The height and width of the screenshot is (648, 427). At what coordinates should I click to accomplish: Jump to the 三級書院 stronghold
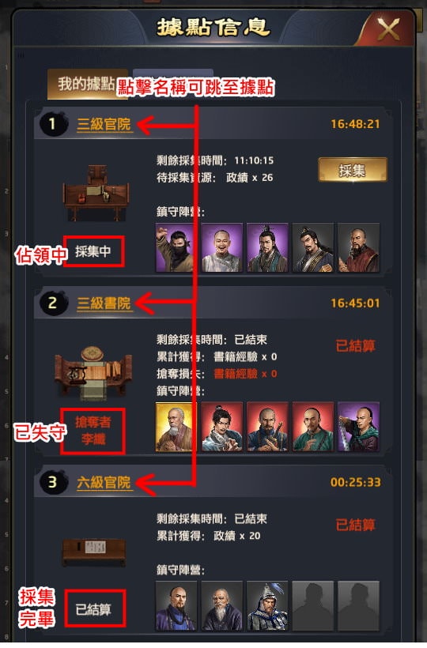pyautogui.click(x=104, y=303)
